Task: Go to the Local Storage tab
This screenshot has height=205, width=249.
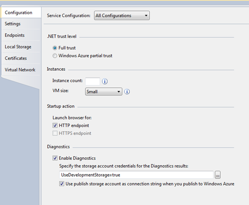Action: pos(18,47)
